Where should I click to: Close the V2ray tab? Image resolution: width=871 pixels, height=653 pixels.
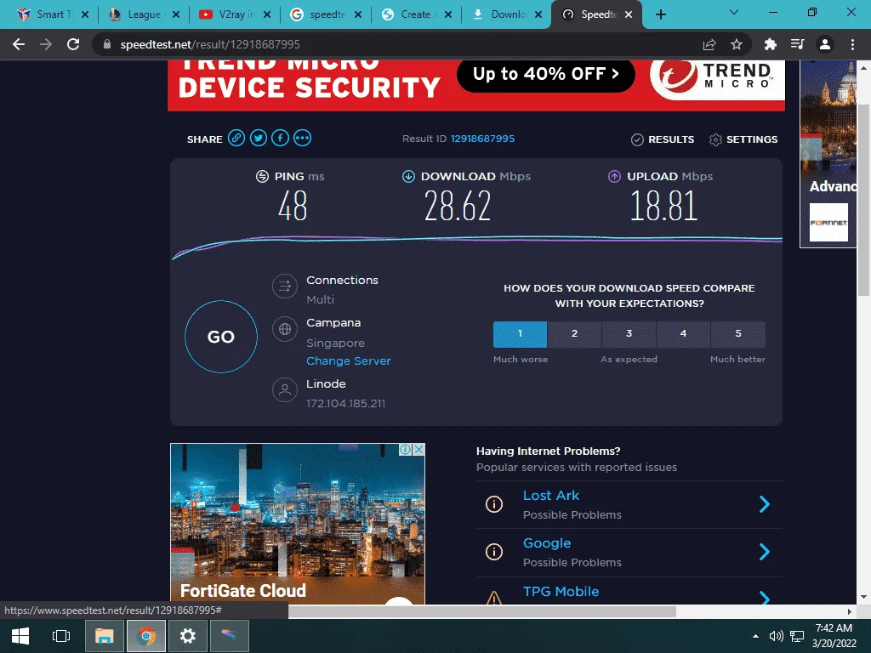coord(267,14)
